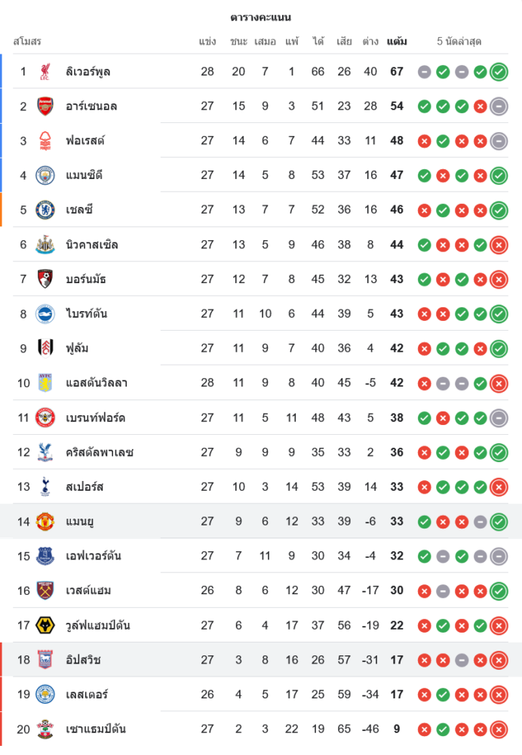Click the Manchester United crest icon
The height and width of the screenshot is (755, 522).
(45, 522)
